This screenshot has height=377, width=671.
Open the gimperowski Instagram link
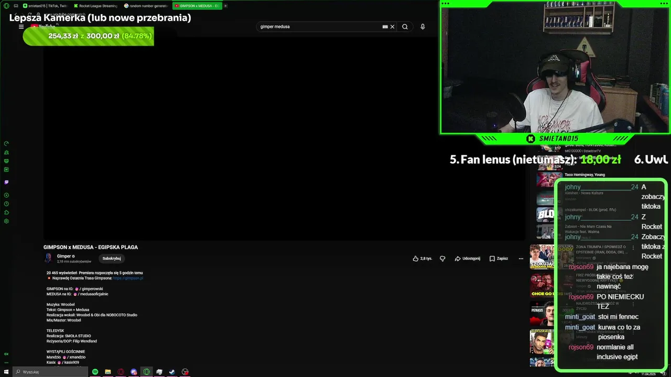pyautogui.click(x=89, y=289)
